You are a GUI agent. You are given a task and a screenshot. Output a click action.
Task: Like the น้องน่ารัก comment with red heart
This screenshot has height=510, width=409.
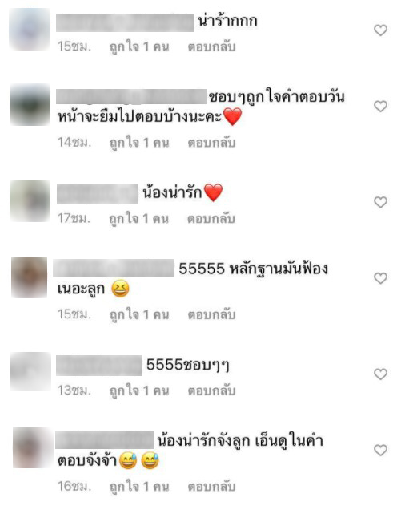click(x=380, y=202)
